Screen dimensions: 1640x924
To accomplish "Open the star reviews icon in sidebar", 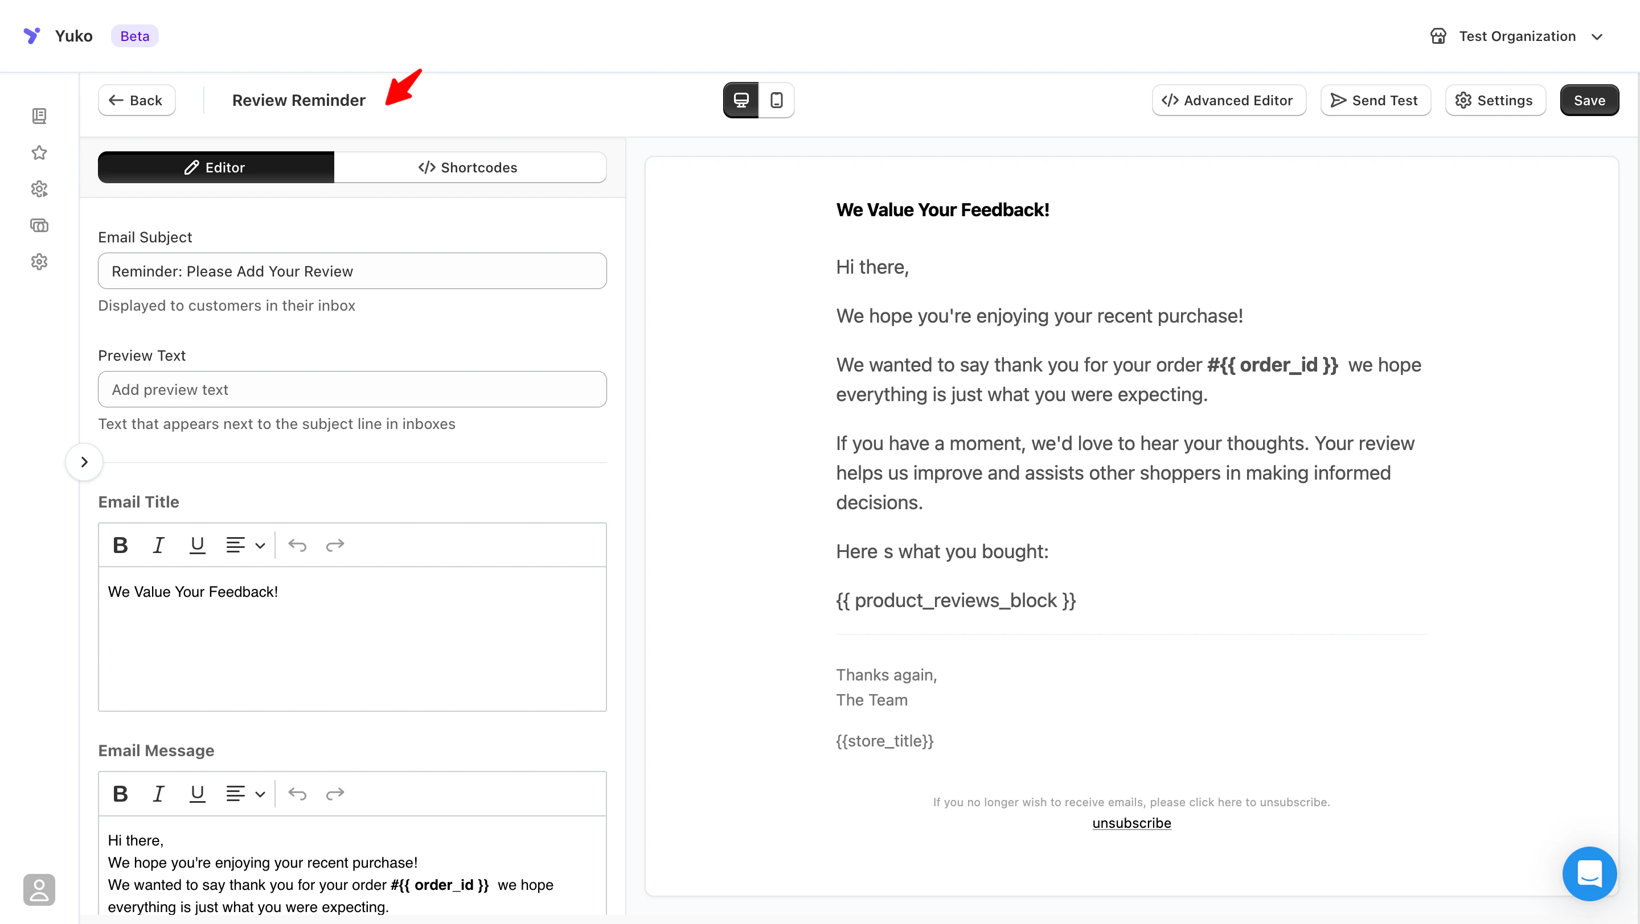I will point(39,152).
